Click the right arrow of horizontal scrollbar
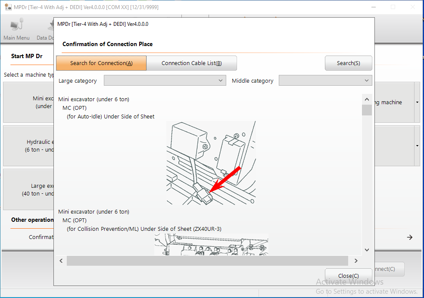Screen dimensions: 424x298 [356, 261]
